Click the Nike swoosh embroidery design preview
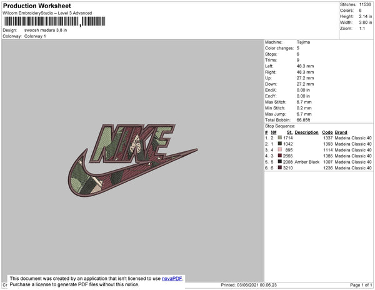The height and width of the screenshot is (290, 375). 132,160
